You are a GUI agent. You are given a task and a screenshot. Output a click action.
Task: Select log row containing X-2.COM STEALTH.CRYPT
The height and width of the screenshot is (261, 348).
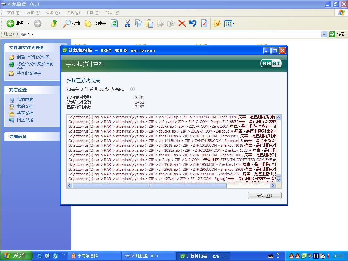click(172, 160)
